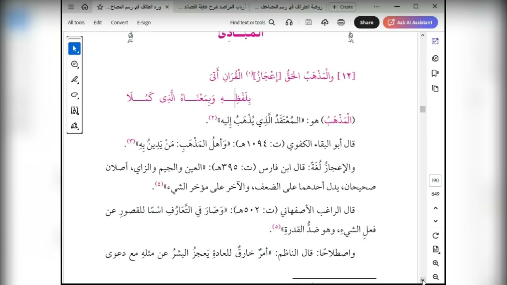Open the E-Sign menu
This screenshot has width=507, height=285.
[x=144, y=23]
